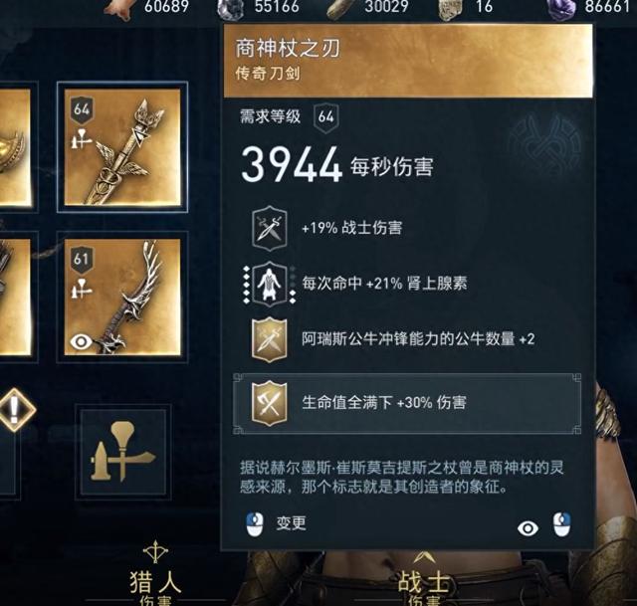Image resolution: width=637 pixels, height=606 pixels.
Task: Select the level 64 caduceus sword thumbnail
Action: [x=122, y=147]
